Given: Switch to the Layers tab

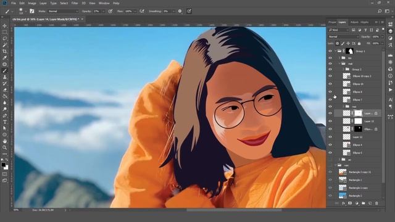Looking at the screenshot, I should [x=342, y=22].
